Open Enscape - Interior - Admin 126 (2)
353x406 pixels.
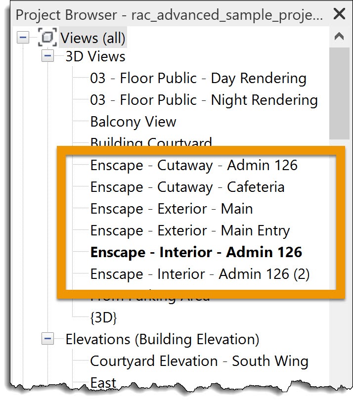200,274
